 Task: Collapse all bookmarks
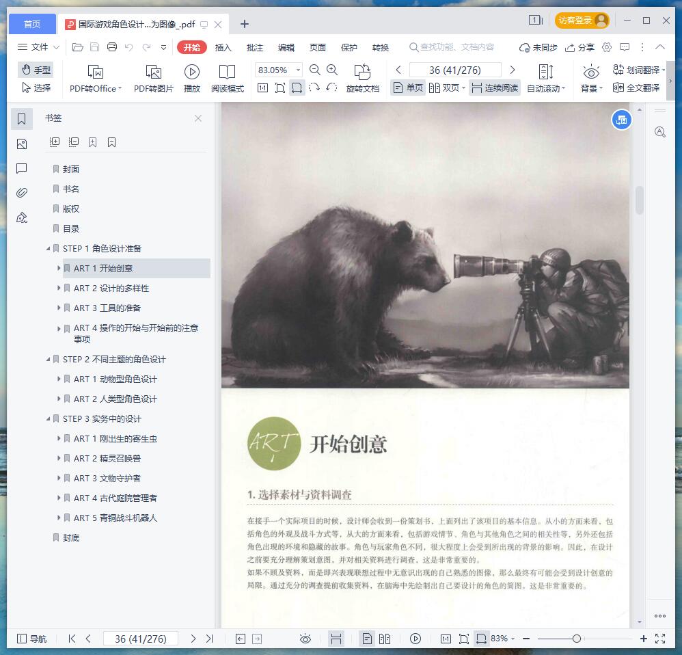[x=74, y=142]
